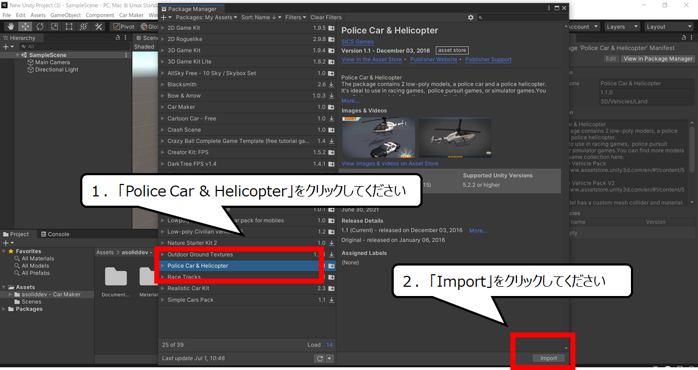Select All Prefabs under Favorites

35,273
